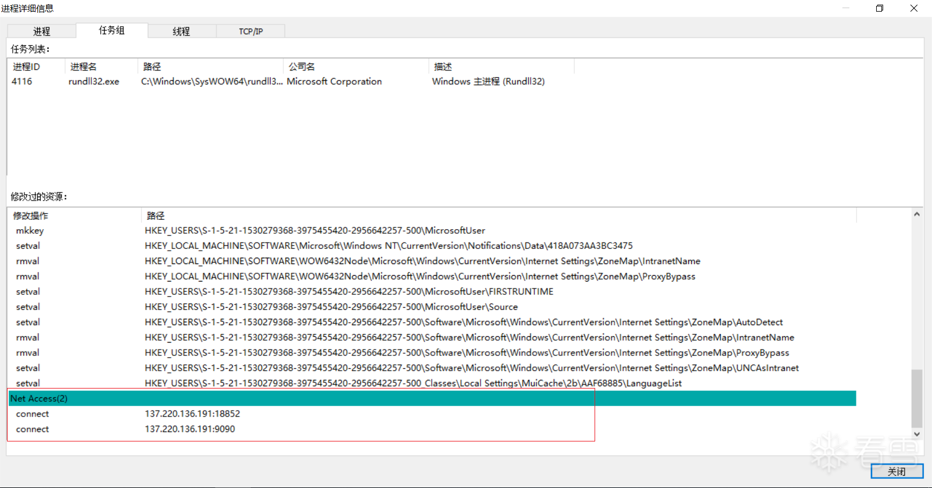
Task: Click the 公司名 column header
Action: point(302,67)
